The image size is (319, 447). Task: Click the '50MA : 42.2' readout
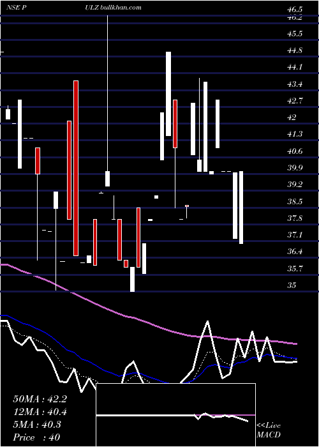coord(40,399)
